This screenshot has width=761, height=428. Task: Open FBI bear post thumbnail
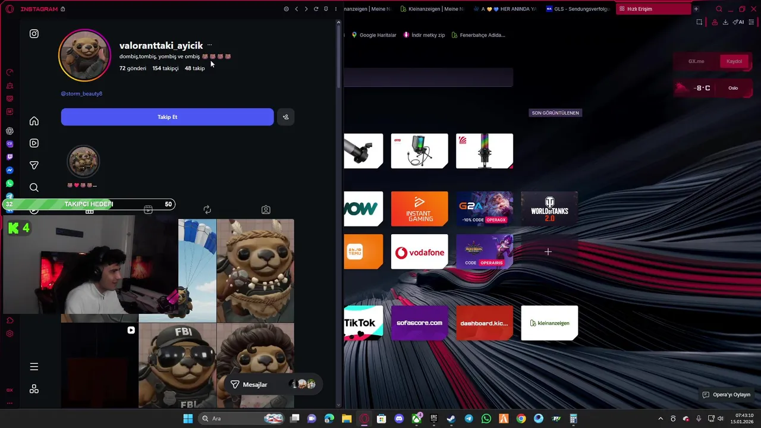click(177, 366)
